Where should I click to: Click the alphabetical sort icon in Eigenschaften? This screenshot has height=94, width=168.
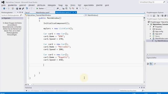(151, 64)
